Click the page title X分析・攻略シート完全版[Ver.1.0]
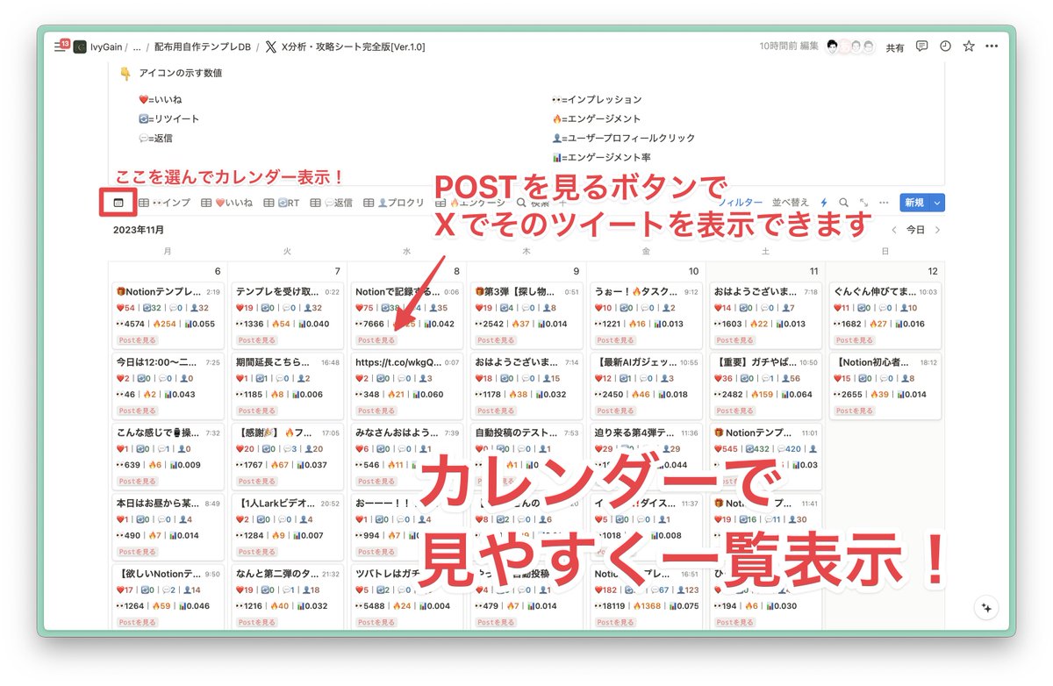The image size is (1053, 686). 353,46
